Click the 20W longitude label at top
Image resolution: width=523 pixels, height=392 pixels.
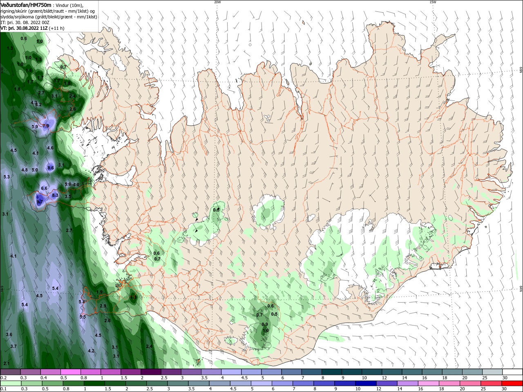(x=217, y=2)
